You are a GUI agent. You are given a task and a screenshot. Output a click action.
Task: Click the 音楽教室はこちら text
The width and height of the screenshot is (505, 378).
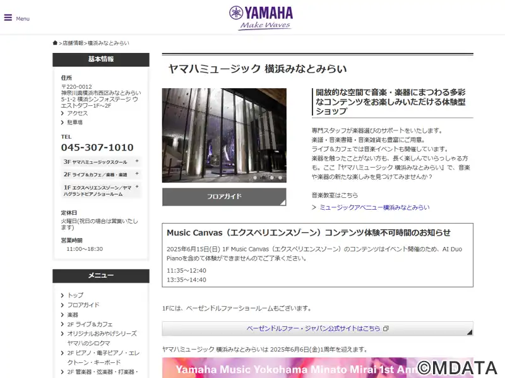(335, 195)
